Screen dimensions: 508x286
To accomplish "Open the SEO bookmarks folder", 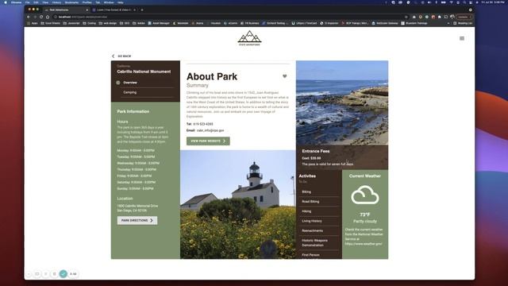I will [x=125, y=23].
